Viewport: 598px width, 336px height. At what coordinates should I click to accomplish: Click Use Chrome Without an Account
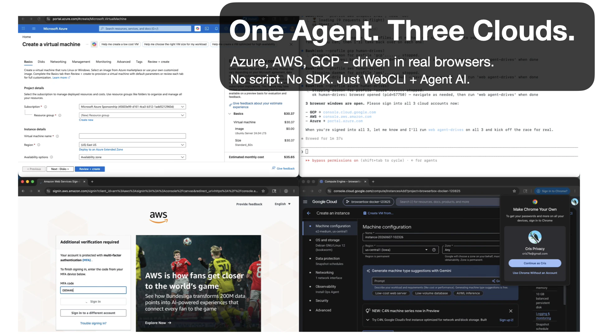pyautogui.click(x=535, y=273)
